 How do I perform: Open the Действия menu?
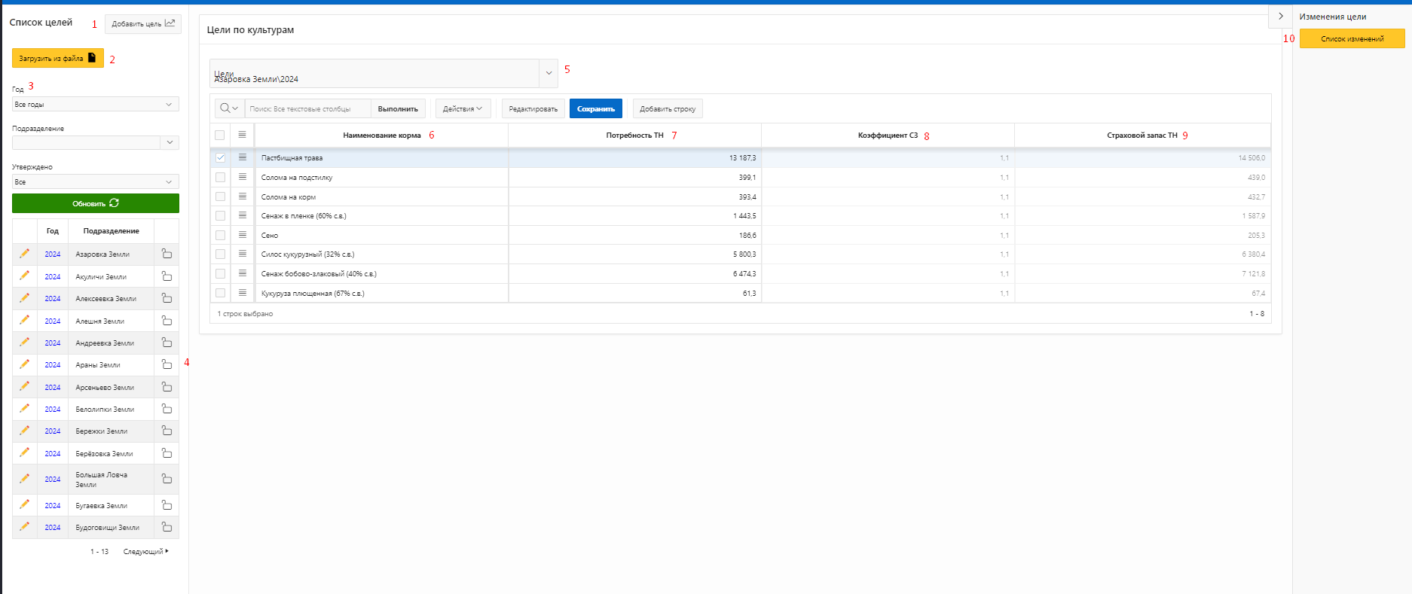(463, 108)
